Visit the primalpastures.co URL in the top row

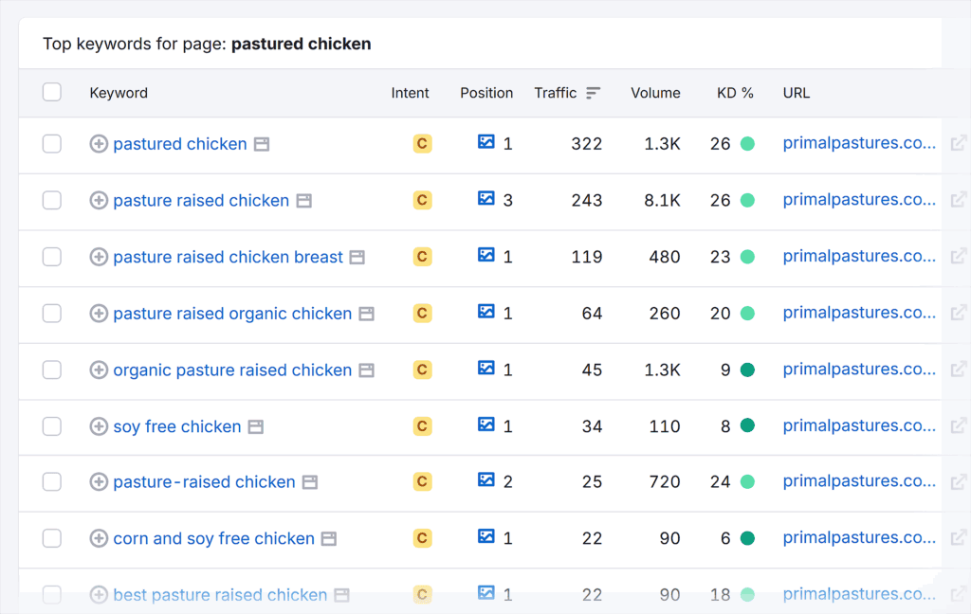(x=858, y=142)
